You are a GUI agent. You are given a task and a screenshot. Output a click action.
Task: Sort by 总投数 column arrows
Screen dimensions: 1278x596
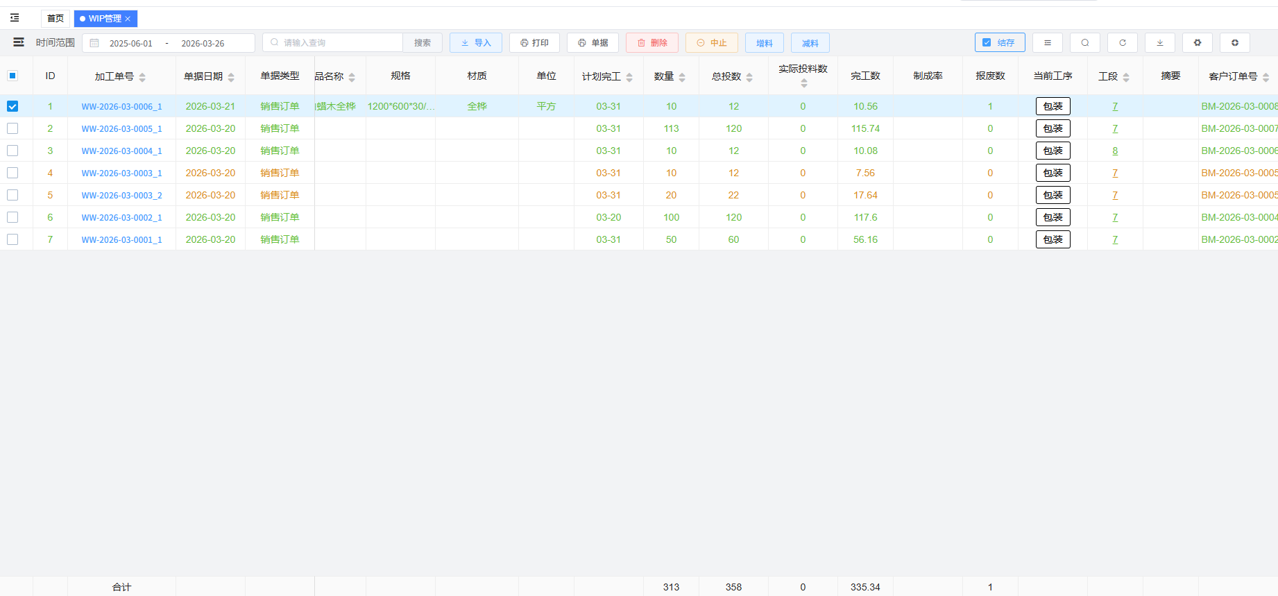[749, 77]
